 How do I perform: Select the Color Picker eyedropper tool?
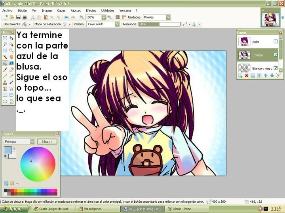pos(11,76)
